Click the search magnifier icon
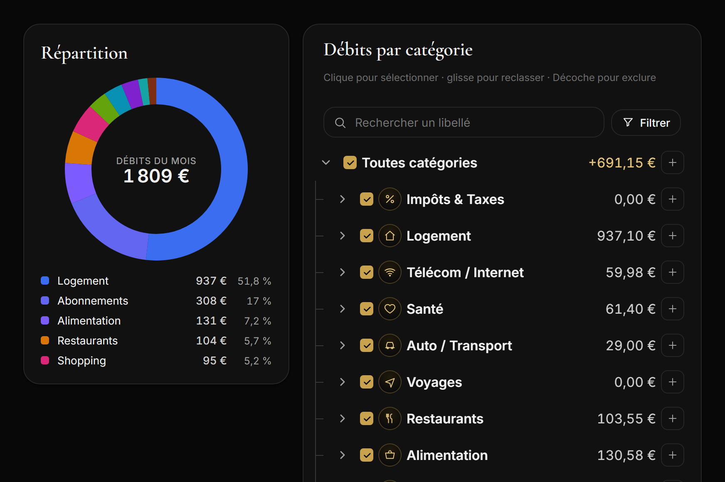Image resolution: width=725 pixels, height=482 pixels. [340, 123]
